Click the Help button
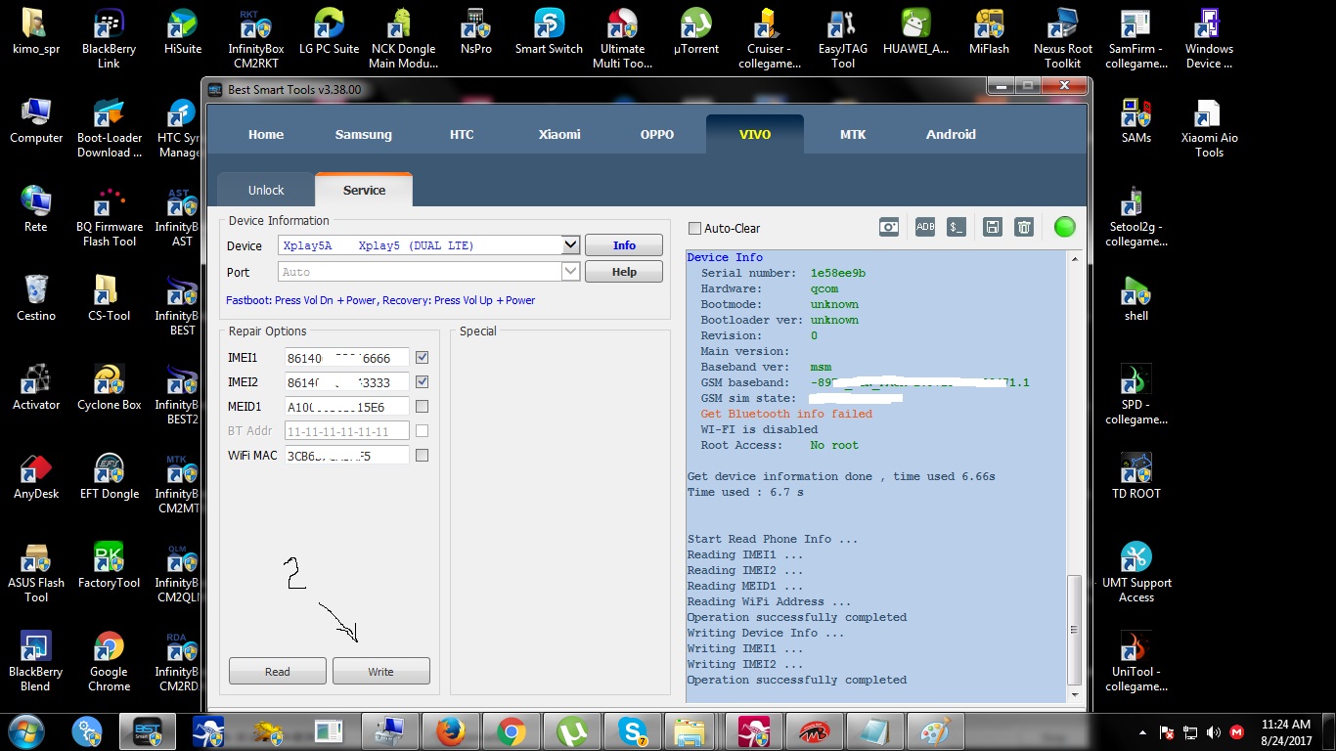Screen dimensions: 1336x751 (624, 272)
